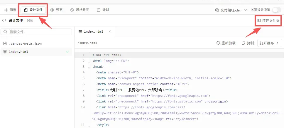Screen dimensions: 284x128
Task: Switch to the 预览 tab
Action: pyautogui.click(x=56, y=10)
